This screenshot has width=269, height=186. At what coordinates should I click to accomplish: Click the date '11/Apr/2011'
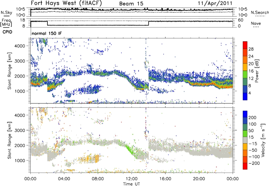click(x=215, y=3)
